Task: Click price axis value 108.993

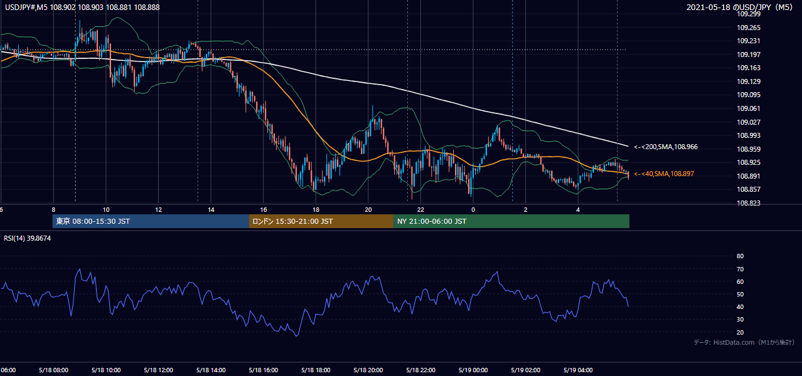Action: pos(748,135)
